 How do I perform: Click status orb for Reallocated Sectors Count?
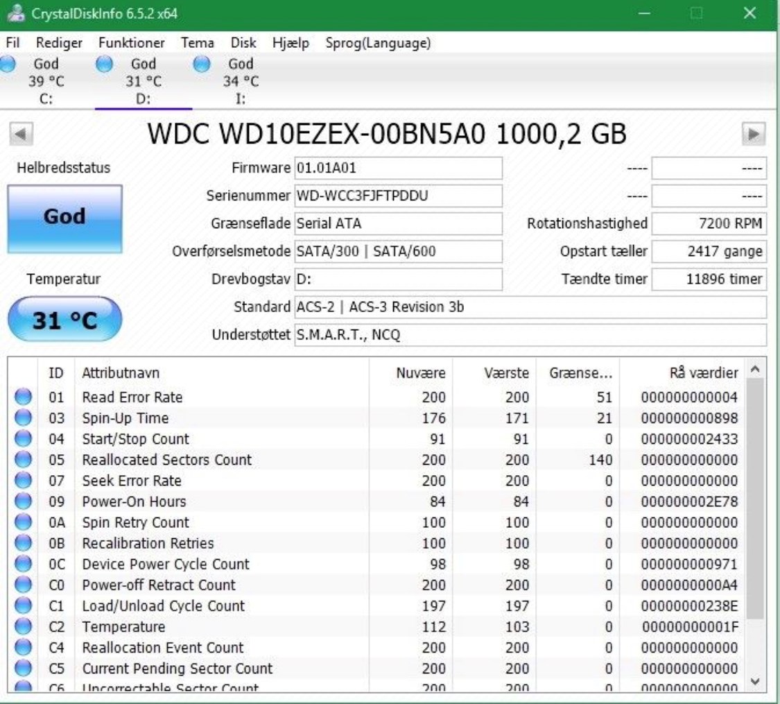23,460
